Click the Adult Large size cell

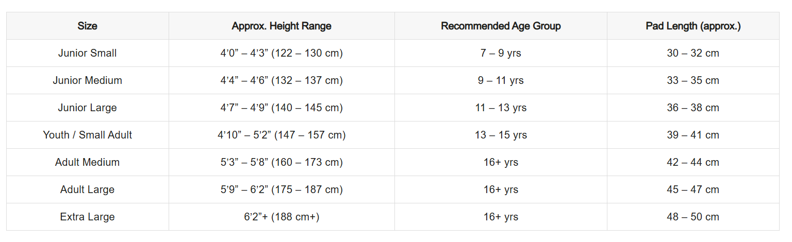[87, 189]
